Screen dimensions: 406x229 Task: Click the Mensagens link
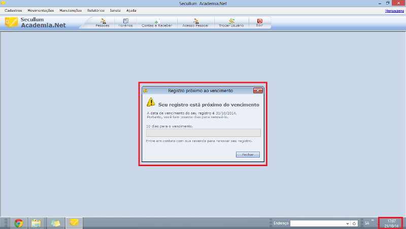395,11
